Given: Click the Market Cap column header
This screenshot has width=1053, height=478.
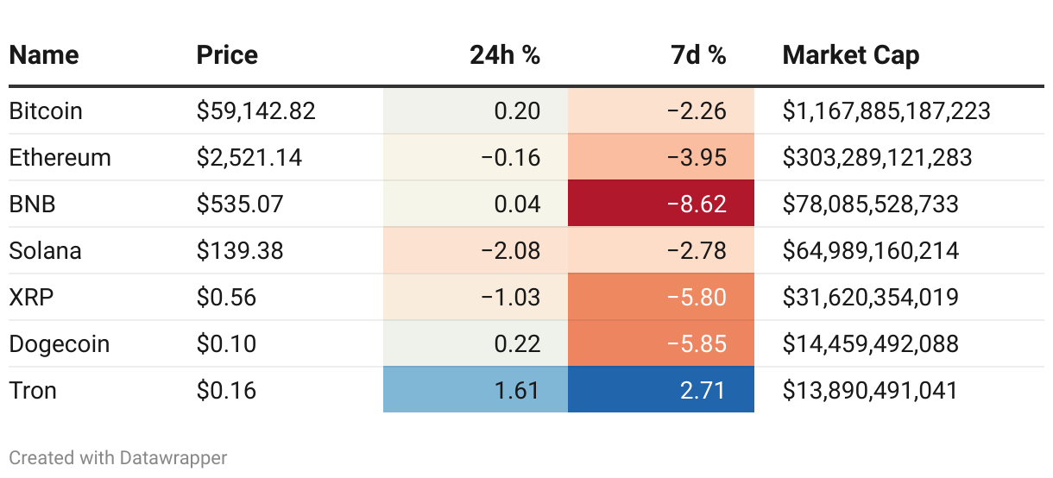Looking at the screenshot, I should (x=850, y=55).
